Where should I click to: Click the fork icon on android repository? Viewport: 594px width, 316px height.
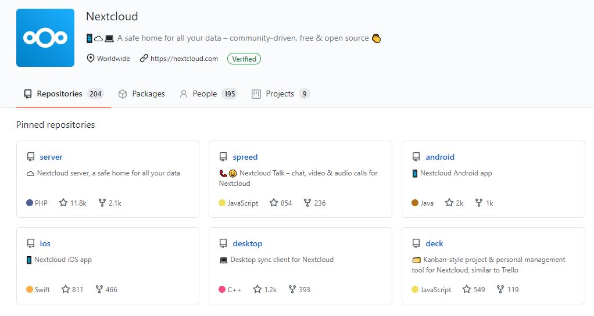[x=479, y=203]
